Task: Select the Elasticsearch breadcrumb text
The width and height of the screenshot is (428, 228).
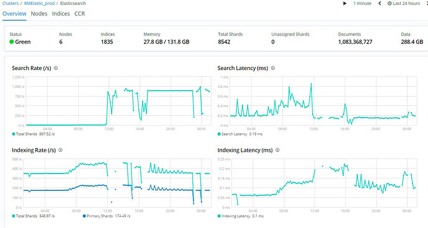Action: [73, 3]
